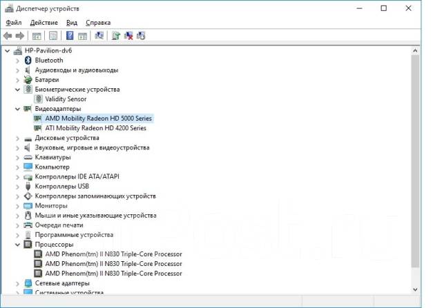Screen dimensions: 442x308
Task: Click Uninstall device icon with red X
Action: click(128, 36)
